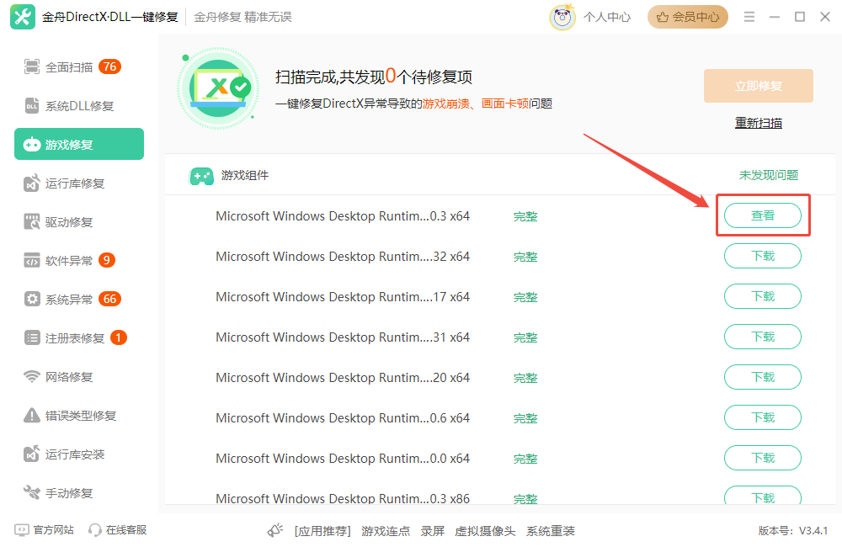The width and height of the screenshot is (842, 547).
Task: Click the 在线客服 headset icon
Action: pyautogui.click(x=95, y=530)
